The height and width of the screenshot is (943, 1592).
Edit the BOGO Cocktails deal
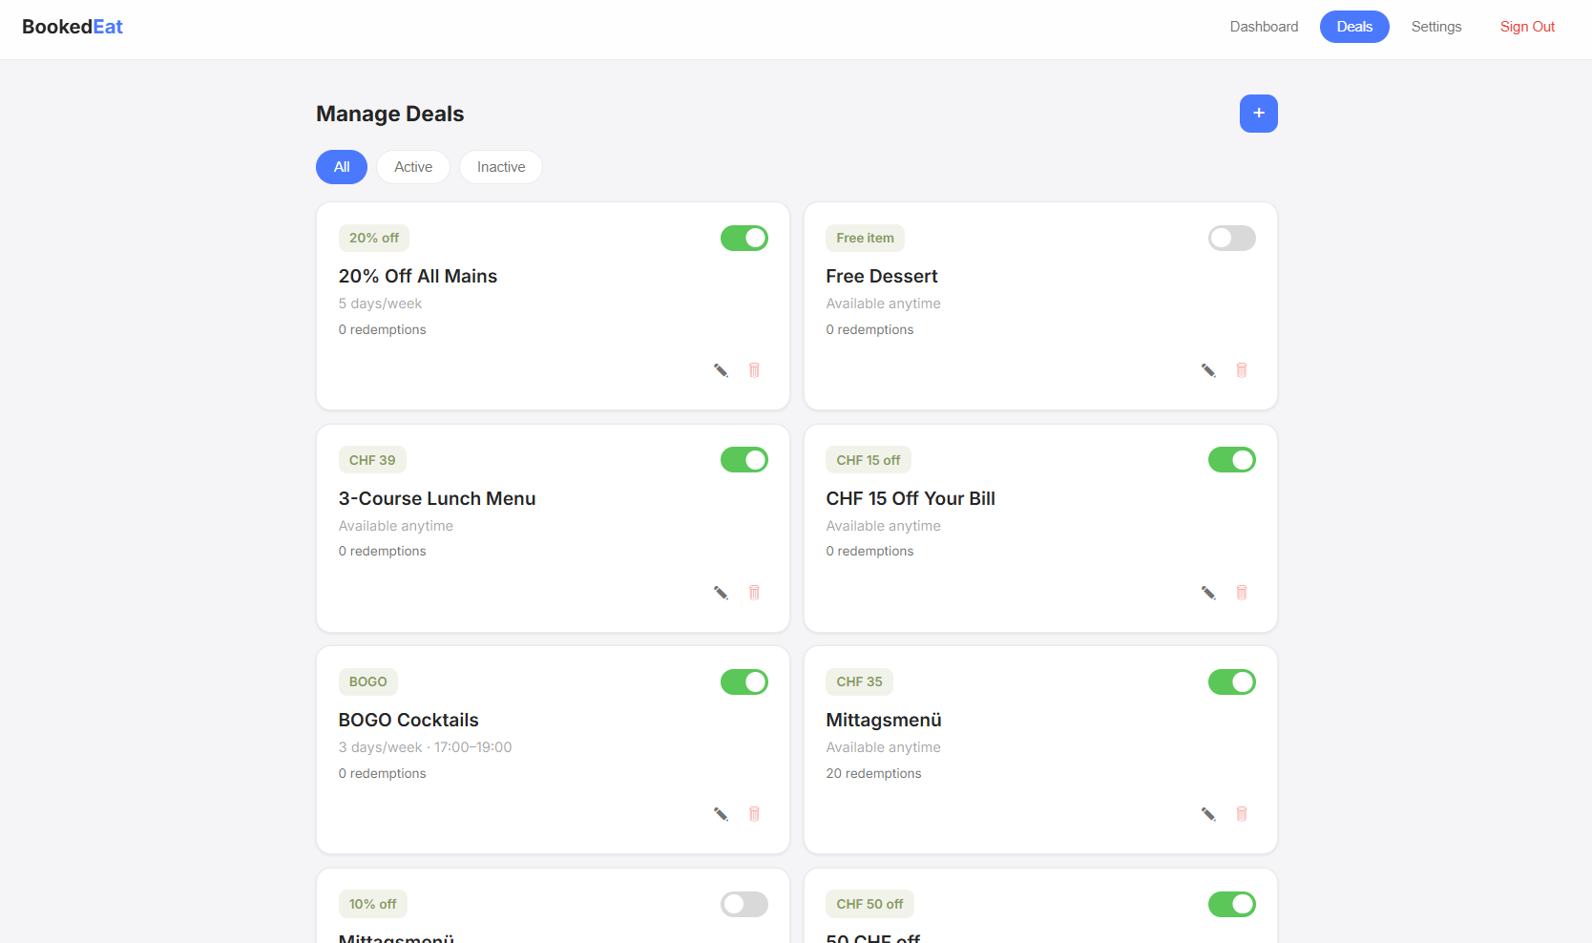tap(720, 814)
